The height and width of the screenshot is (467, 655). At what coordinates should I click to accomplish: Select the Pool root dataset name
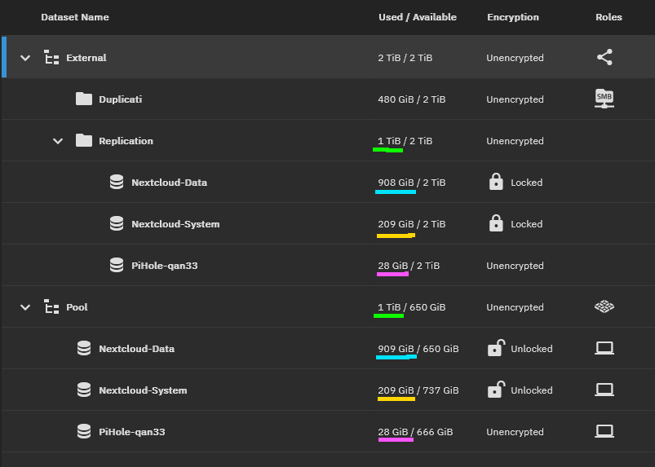point(77,307)
